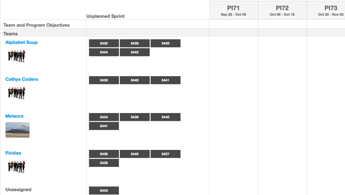The width and height of the screenshot is (345, 195).
Task: Click the Unplanned Sprint column header
Action: 105,16
